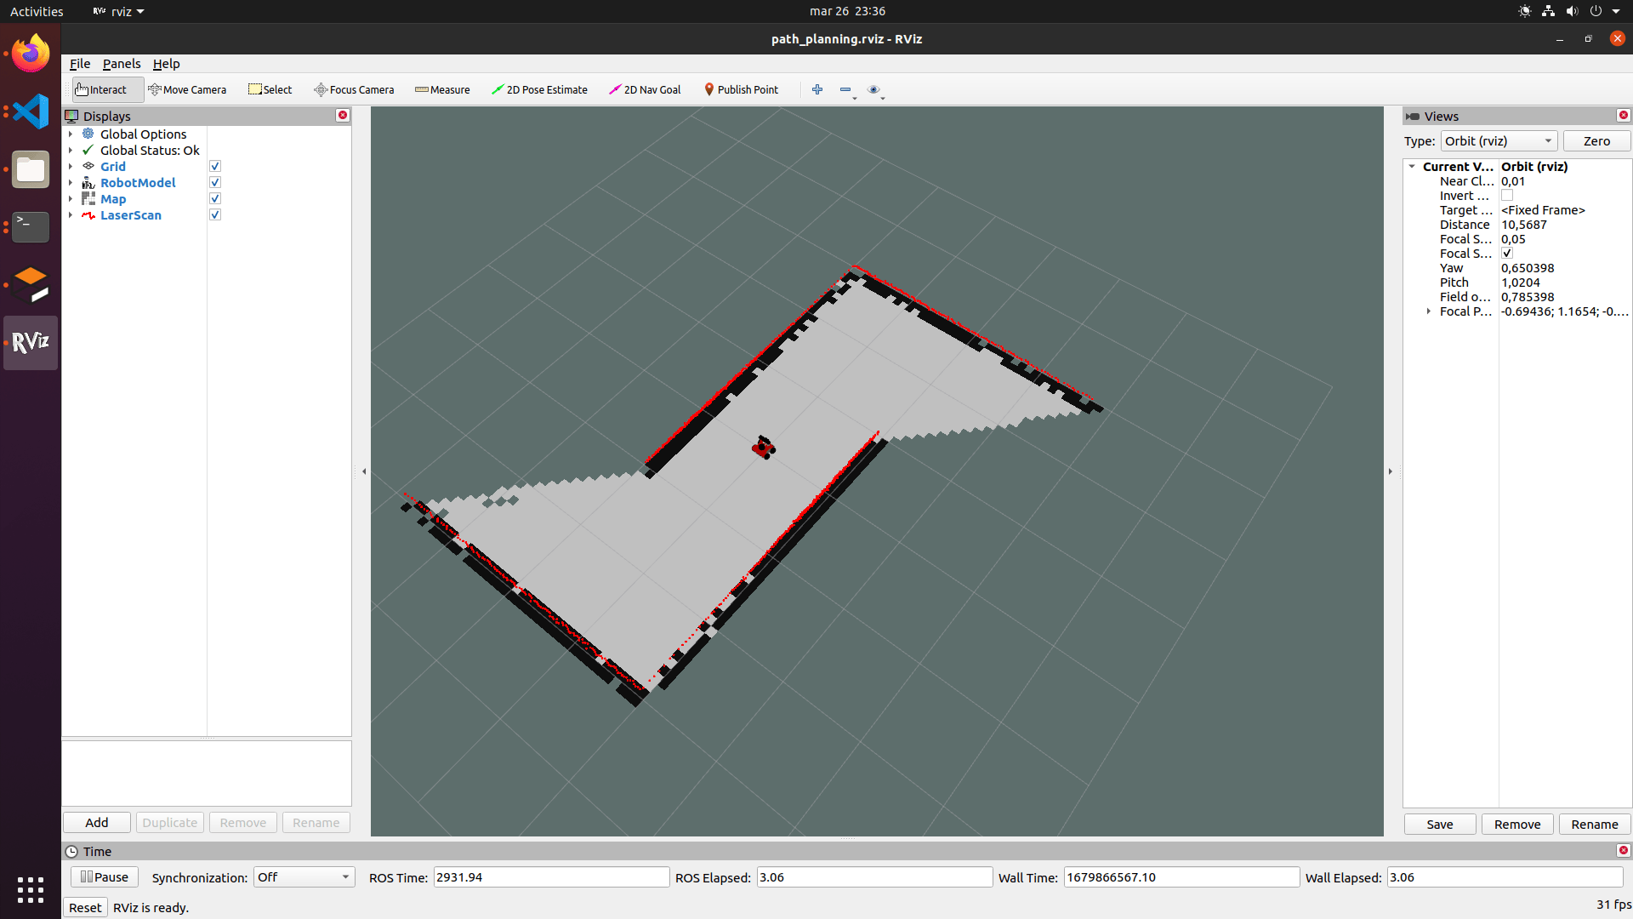Open the Terminal from the dock

pyautogui.click(x=31, y=227)
